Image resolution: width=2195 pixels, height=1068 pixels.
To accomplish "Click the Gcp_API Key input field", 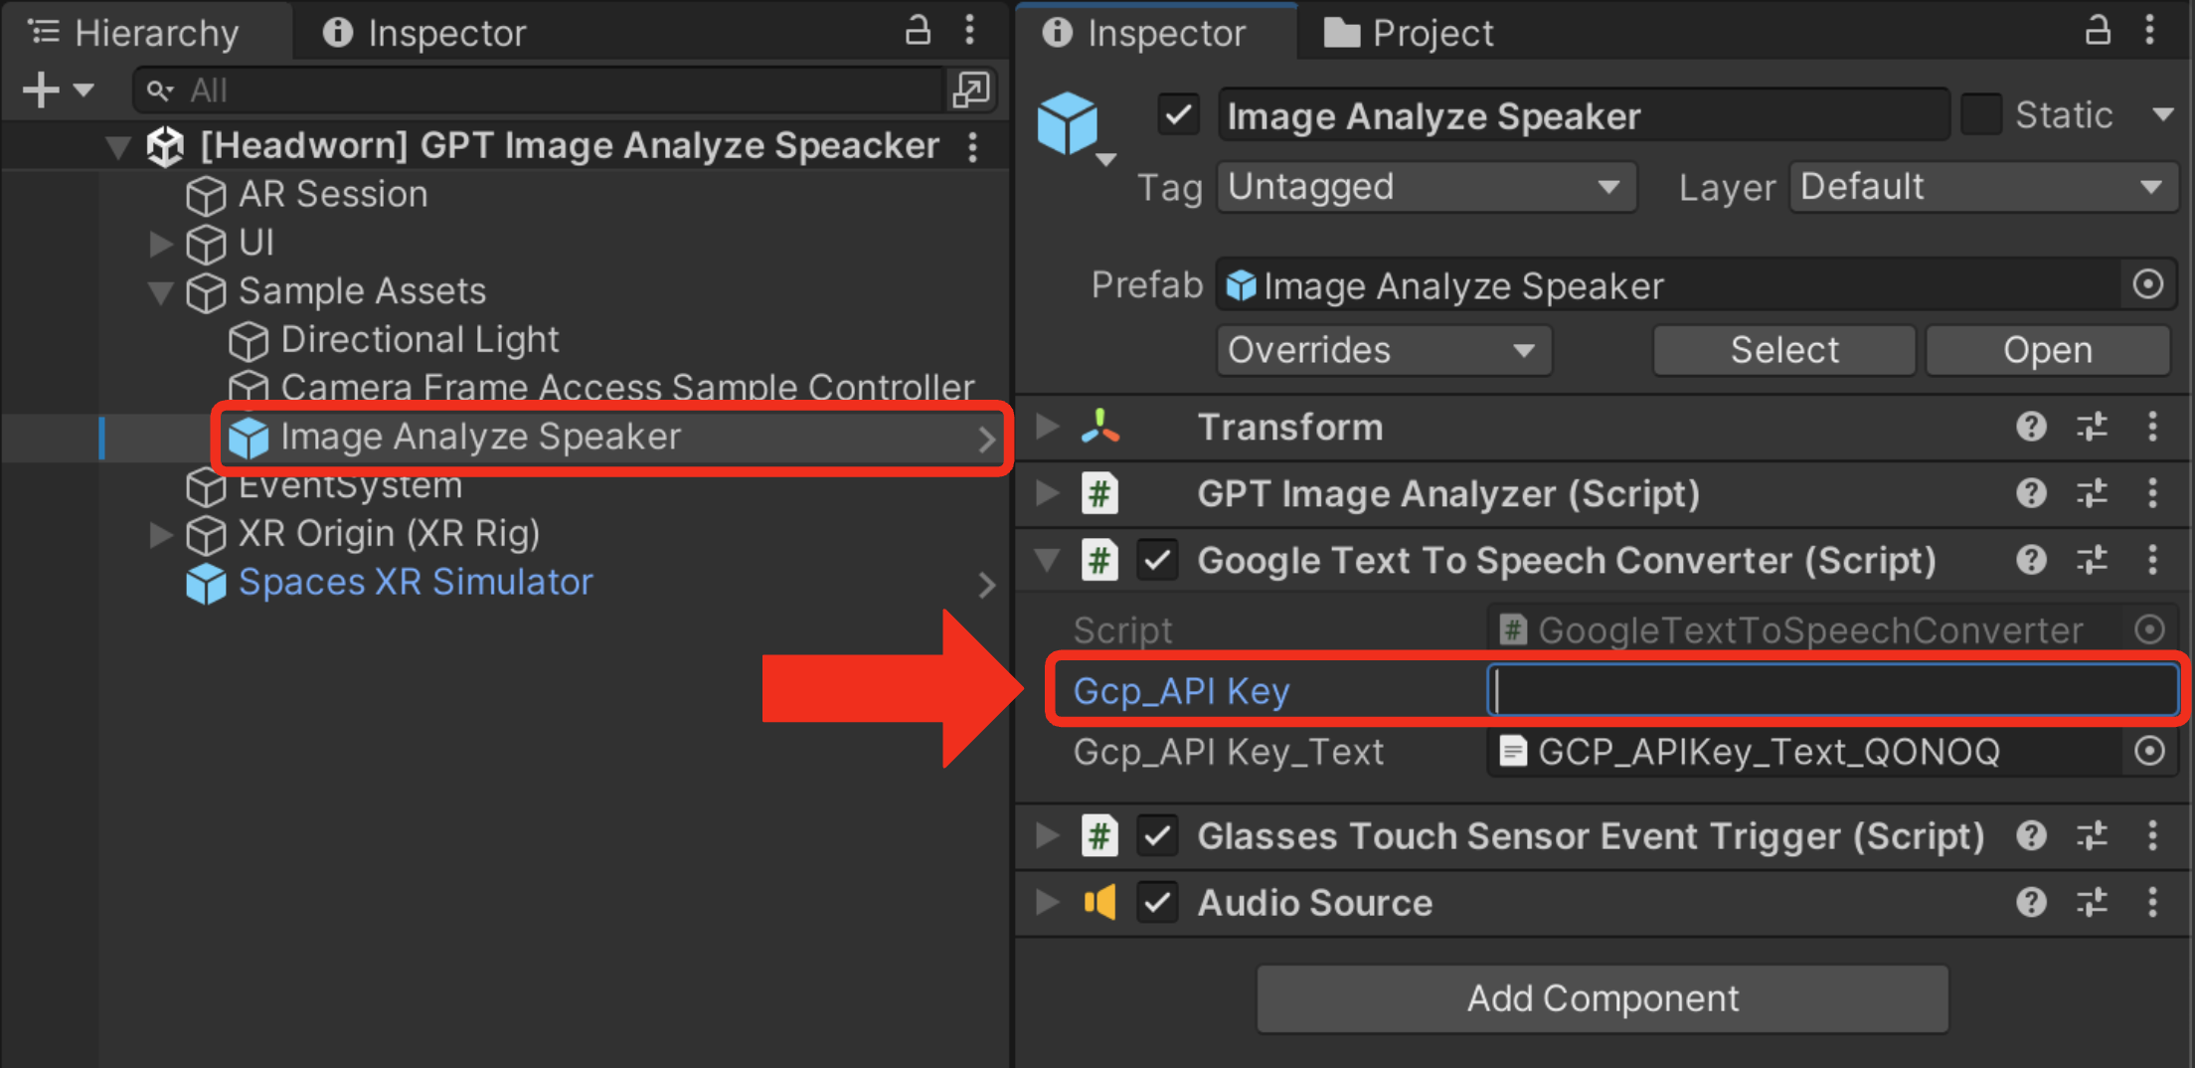I will click(x=1832, y=690).
